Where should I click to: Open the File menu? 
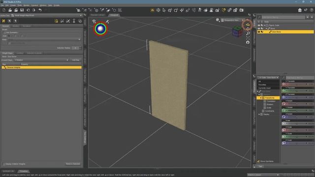pyautogui.click(x=2, y=5)
